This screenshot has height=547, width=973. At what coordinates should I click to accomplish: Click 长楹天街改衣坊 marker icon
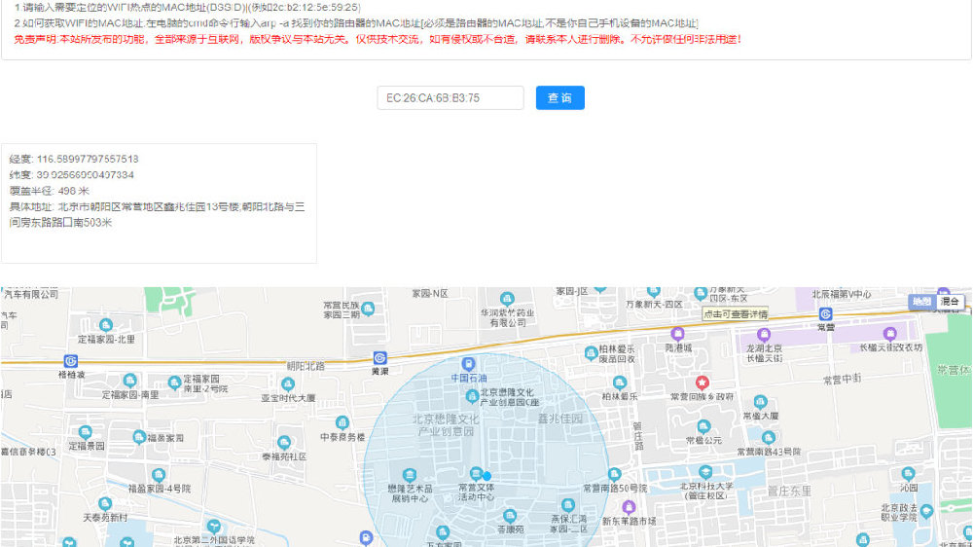click(890, 334)
